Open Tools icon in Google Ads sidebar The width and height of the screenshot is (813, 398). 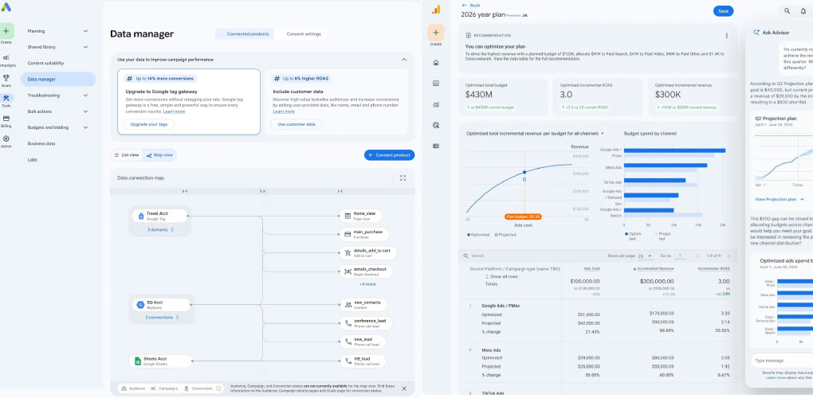click(6, 99)
